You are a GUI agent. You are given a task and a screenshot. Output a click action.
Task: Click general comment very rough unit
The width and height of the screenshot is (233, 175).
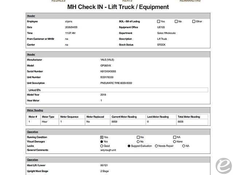point(108,150)
